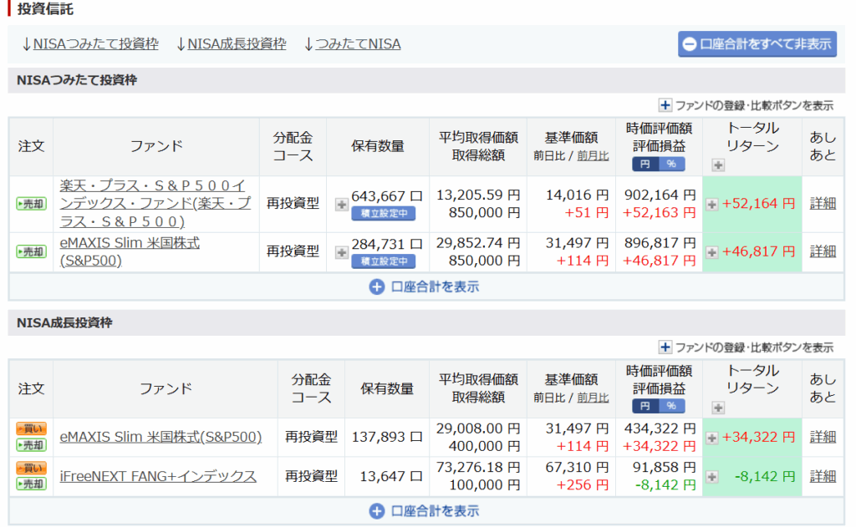Click 買い button for iFreeNEXT FANG+インデックス
856x527 pixels.
(x=31, y=468)
